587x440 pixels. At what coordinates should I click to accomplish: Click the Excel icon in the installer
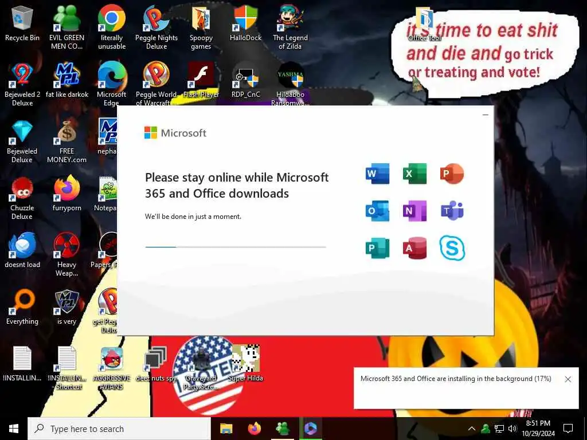click(x=415, y=174)
